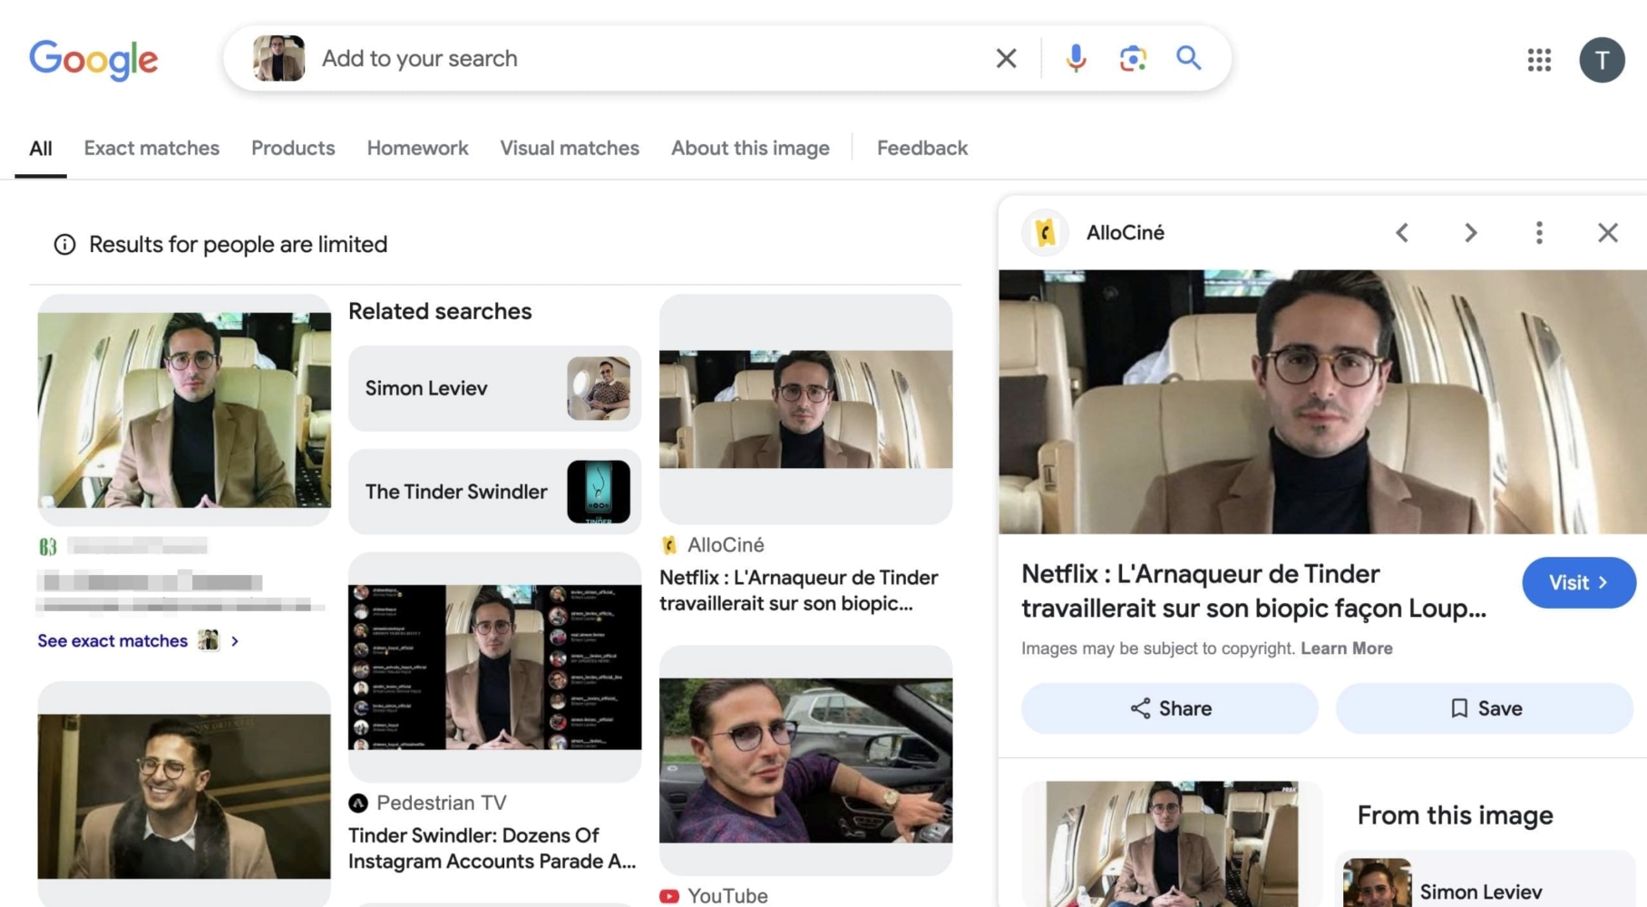The width and height of the screenshot is (1647, 907).
Task: Click the AlloCiné logo in the panel
Action: pyautogui.click(x=1045, y=232)
